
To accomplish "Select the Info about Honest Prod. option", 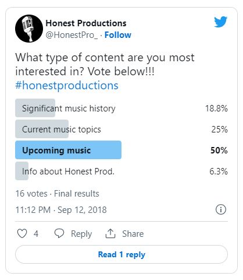I will coord(121,171).
